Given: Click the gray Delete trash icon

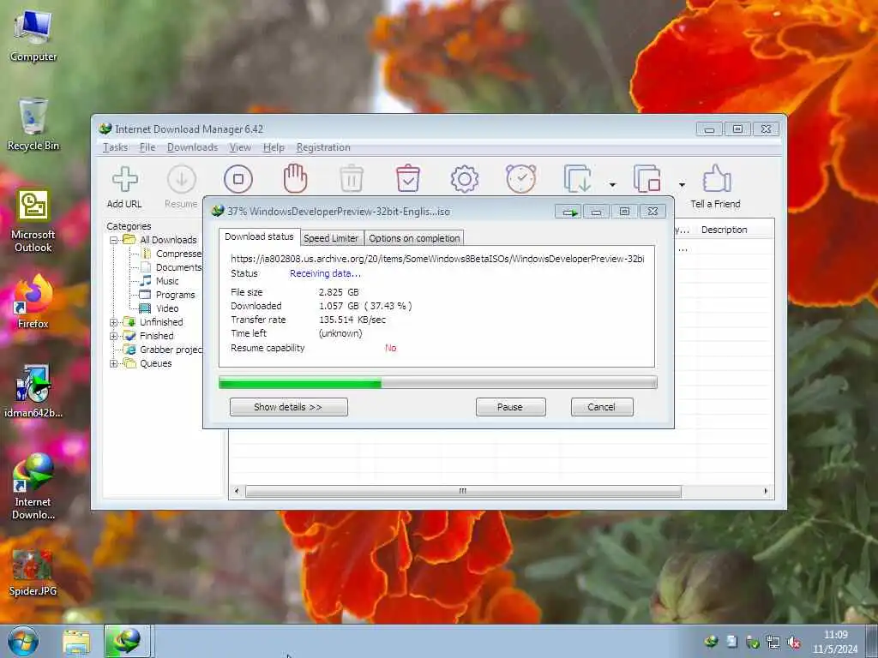Looking at the screenshot, I should pyautogui.click(x=352, y=179).
